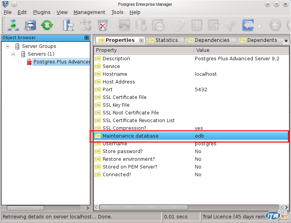Select the Connected? property row
Screen dimensions: 291x223
coord(191,175)
